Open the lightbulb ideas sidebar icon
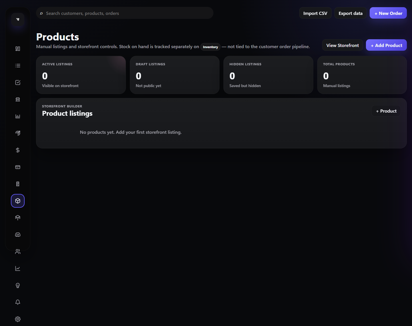 (18, 285)
